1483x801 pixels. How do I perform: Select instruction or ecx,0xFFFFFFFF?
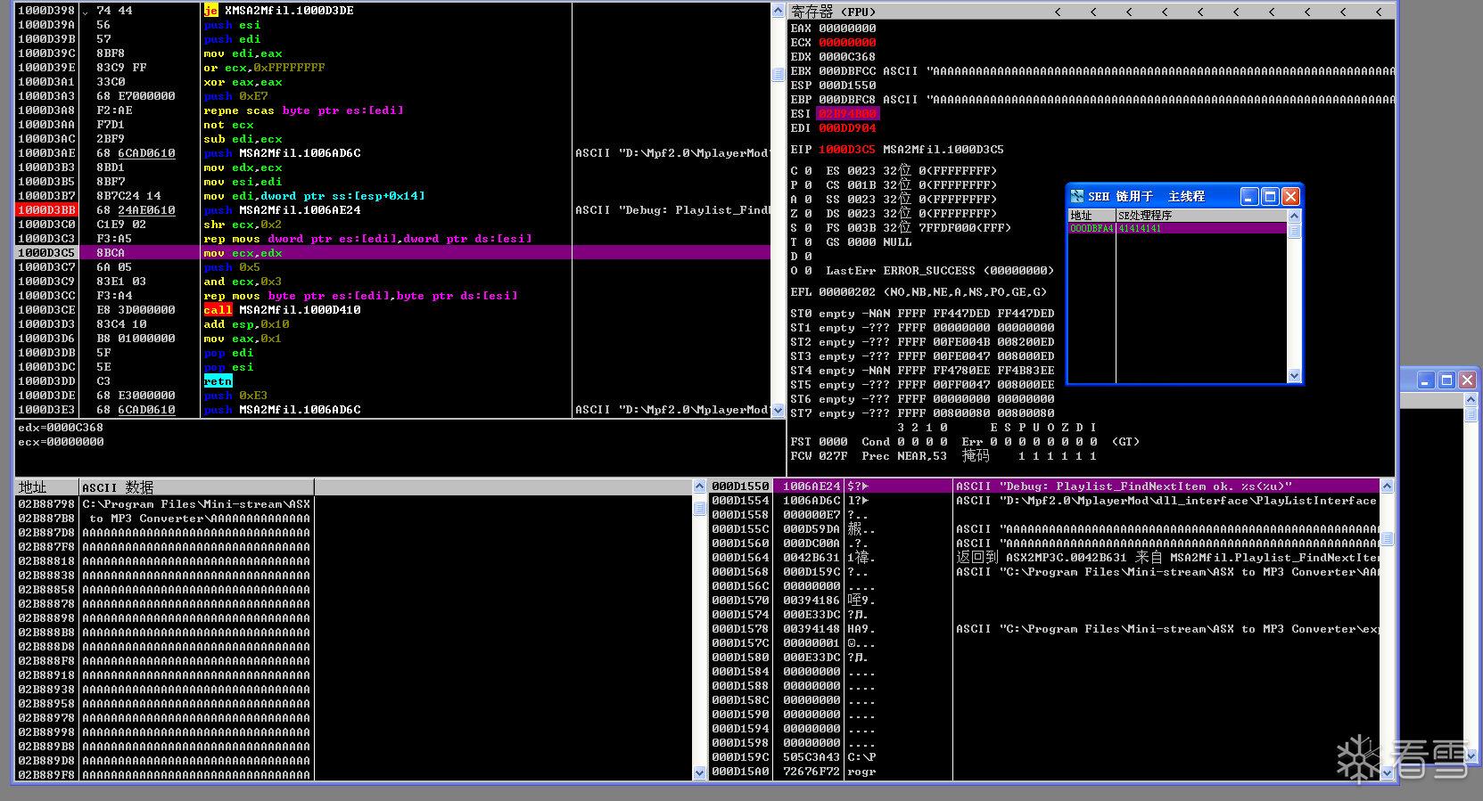[264, 68]
